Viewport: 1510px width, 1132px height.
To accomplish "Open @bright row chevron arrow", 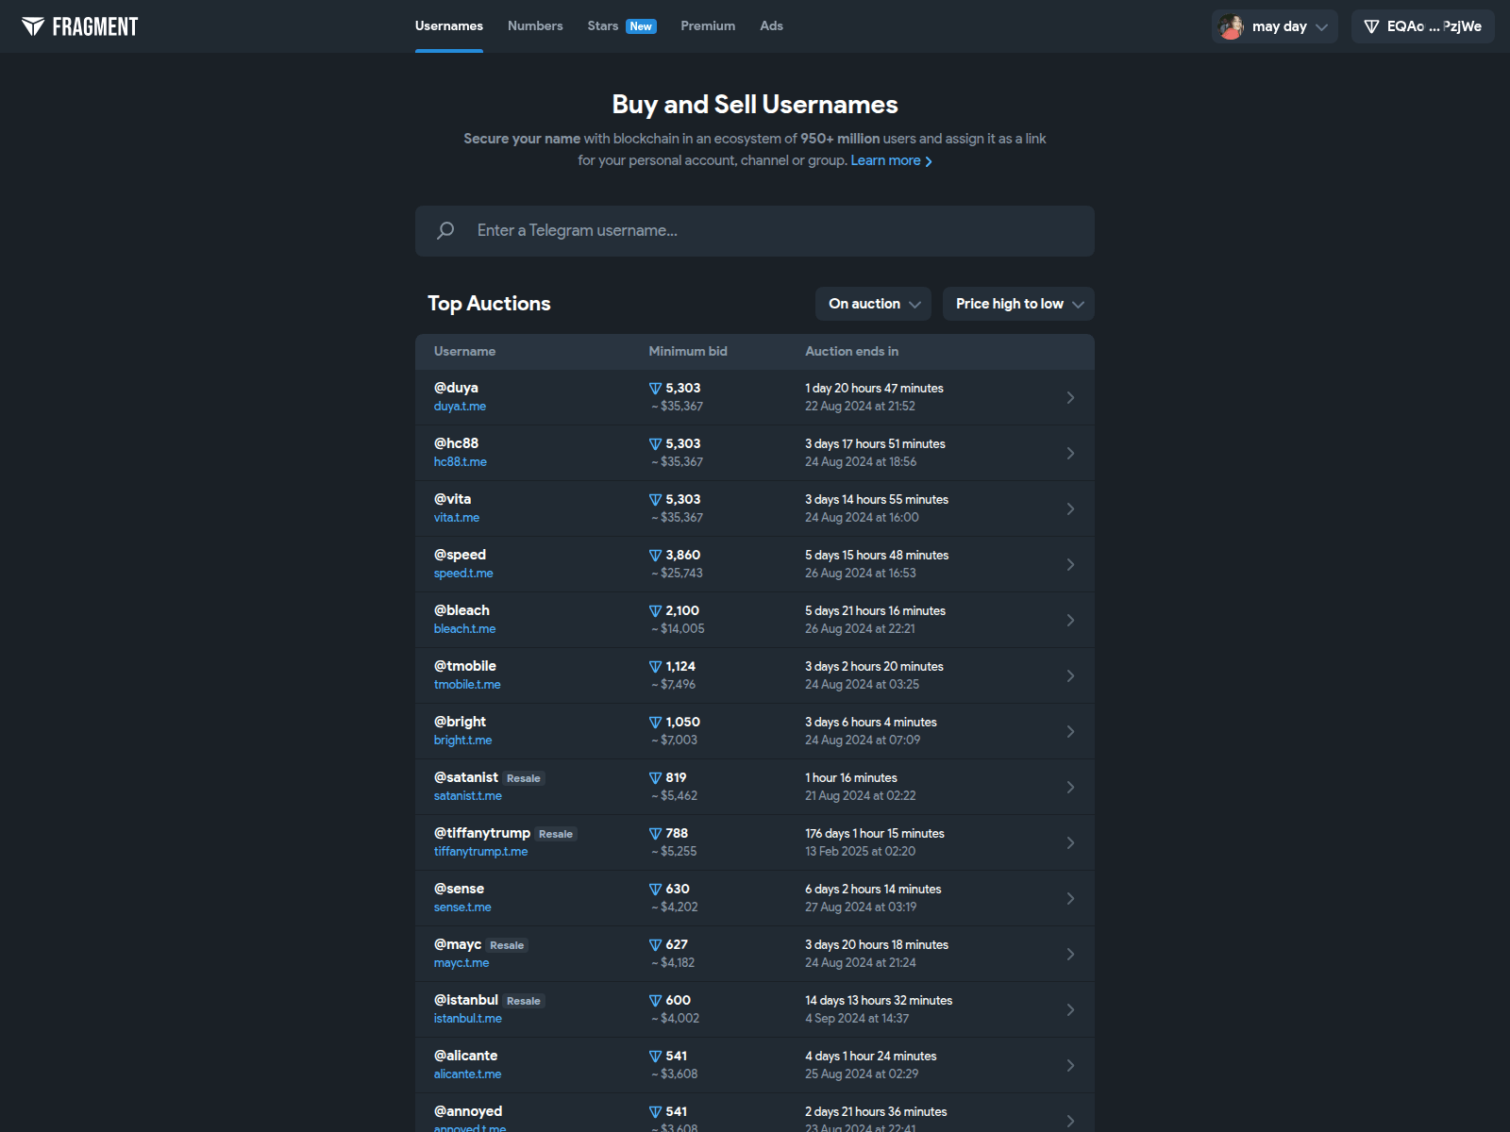I will [x=1070, y=731].
